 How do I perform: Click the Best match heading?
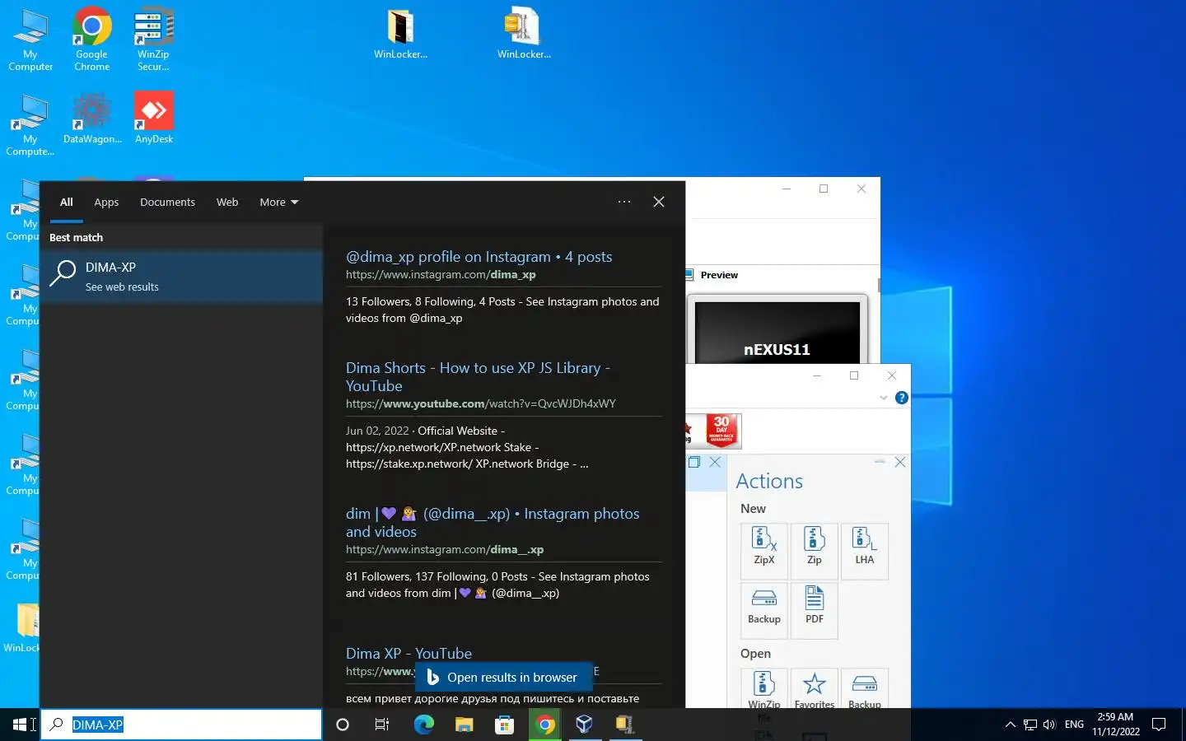[x=77, y=237]
